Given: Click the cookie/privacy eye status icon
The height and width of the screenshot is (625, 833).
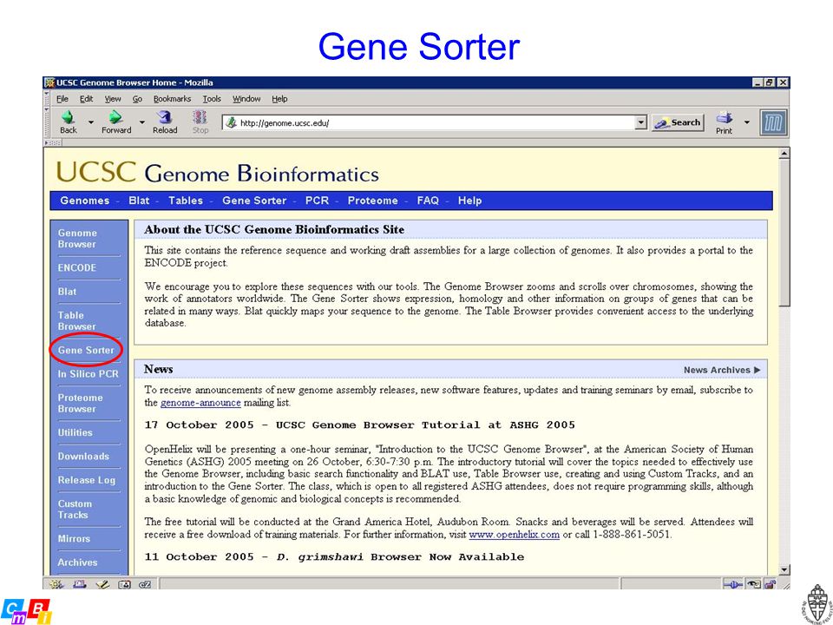Looking at the screenshot, I should (x=753, y=584).
